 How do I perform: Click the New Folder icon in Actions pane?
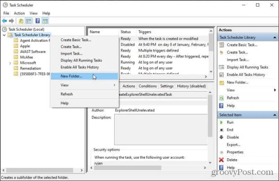(x=222, y=82)
